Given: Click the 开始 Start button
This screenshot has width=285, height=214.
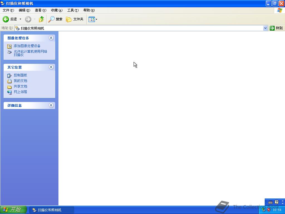Looking at the screenshot, I should click(x=13, y=210).
